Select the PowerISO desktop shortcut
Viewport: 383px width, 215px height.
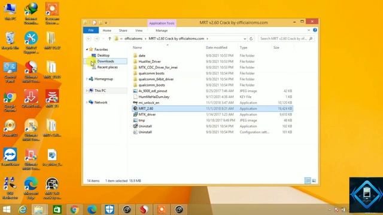pyautogui.click(x=10, y=128)
